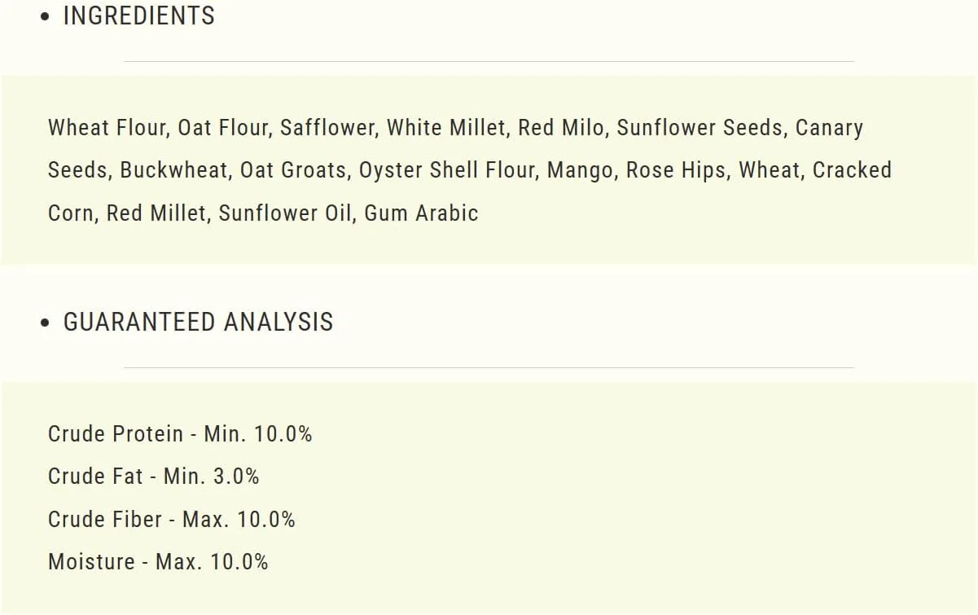Click the bullet beside INGREDIENTS
This screenshot has height=615, width=978.
(x=45, y=17)
